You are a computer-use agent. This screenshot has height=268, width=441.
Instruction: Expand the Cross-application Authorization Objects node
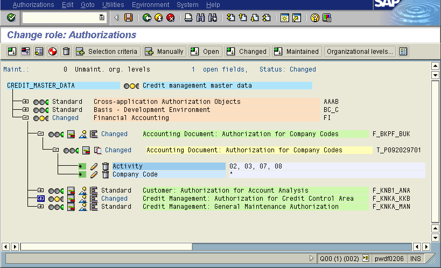point(25,102)
